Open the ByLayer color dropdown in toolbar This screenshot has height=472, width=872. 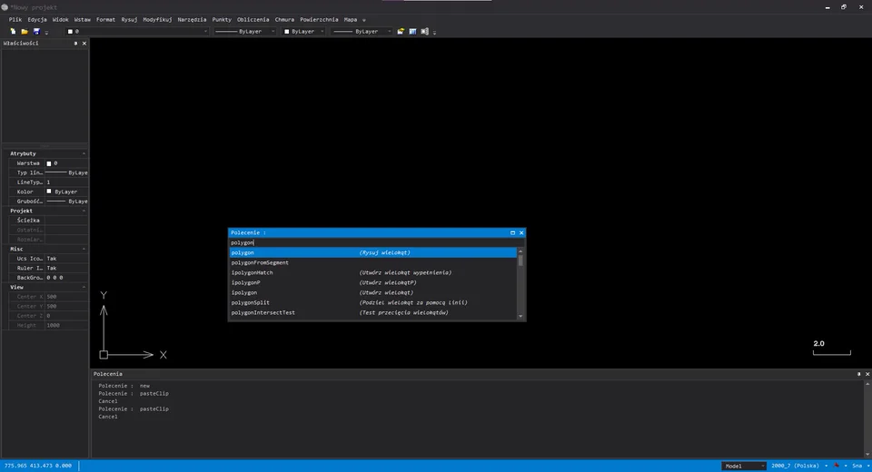pyautogui.click(x=303, y=32)
